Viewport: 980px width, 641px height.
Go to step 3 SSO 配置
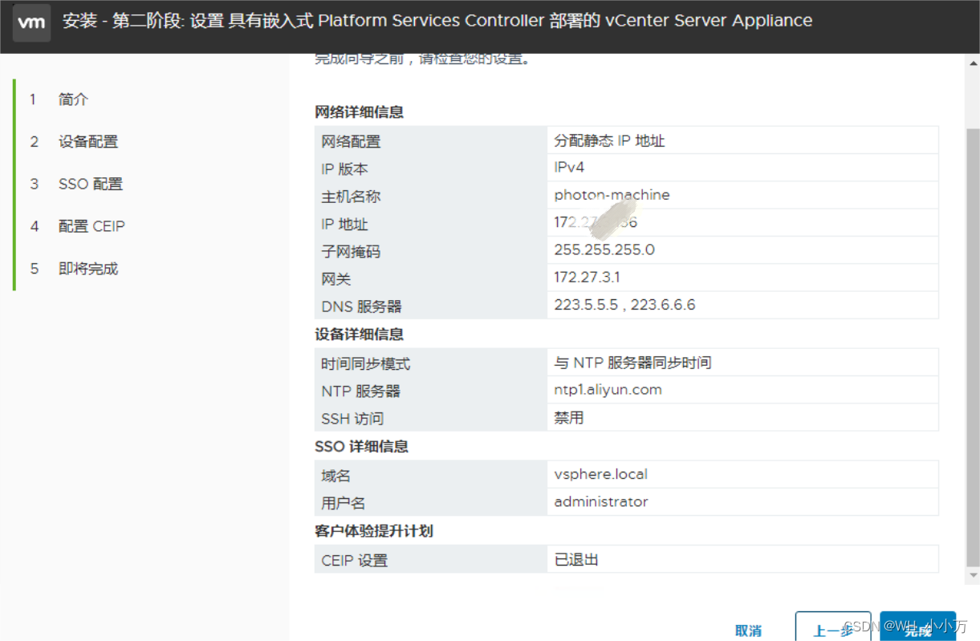pyautogui.click(x=90, y=185)
